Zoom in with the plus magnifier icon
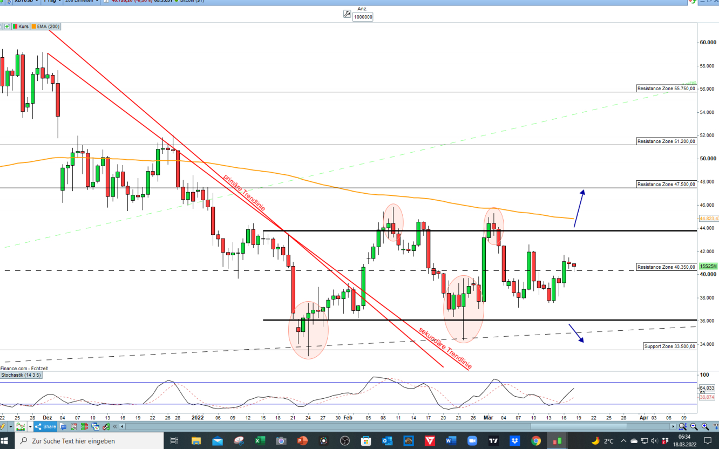Screen dimensions: 719x449 pyautogui.click(x=705, y=426)
